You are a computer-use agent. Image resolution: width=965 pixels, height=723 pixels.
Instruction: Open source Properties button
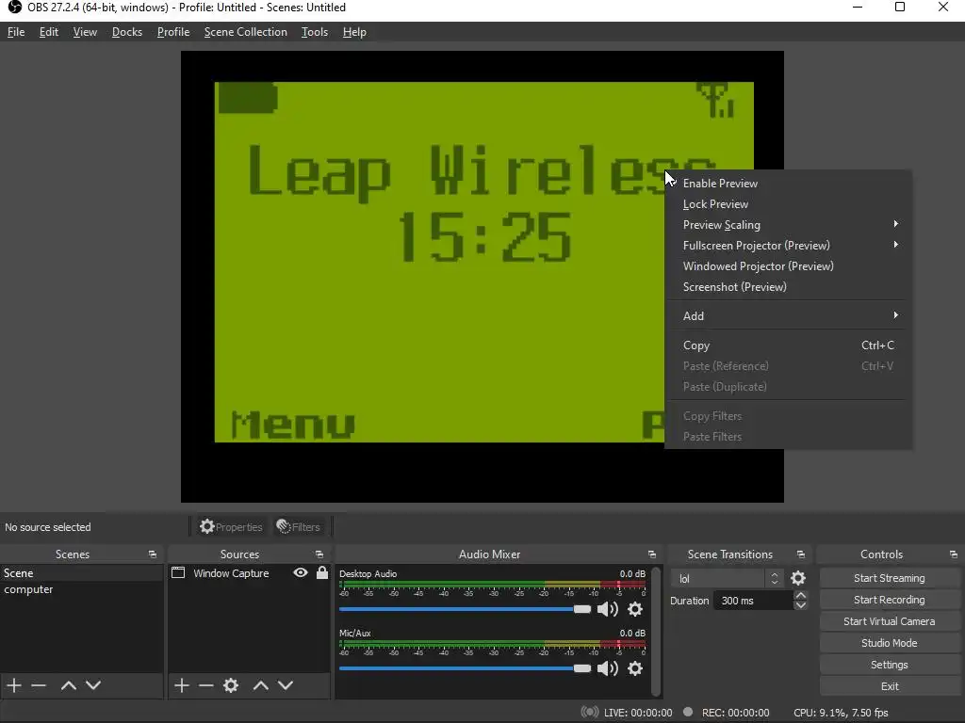(x=231, y=527)
